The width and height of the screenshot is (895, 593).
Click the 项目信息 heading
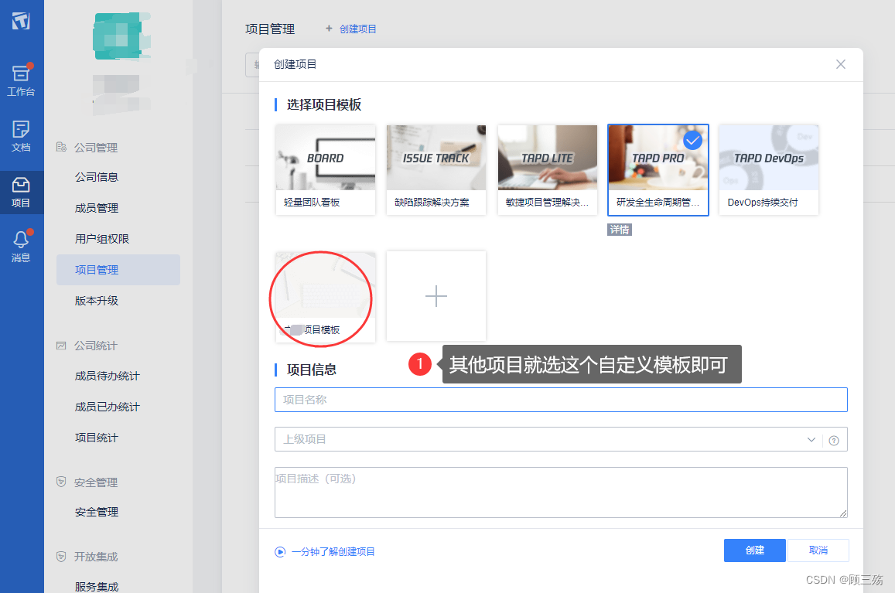(312, 370)
